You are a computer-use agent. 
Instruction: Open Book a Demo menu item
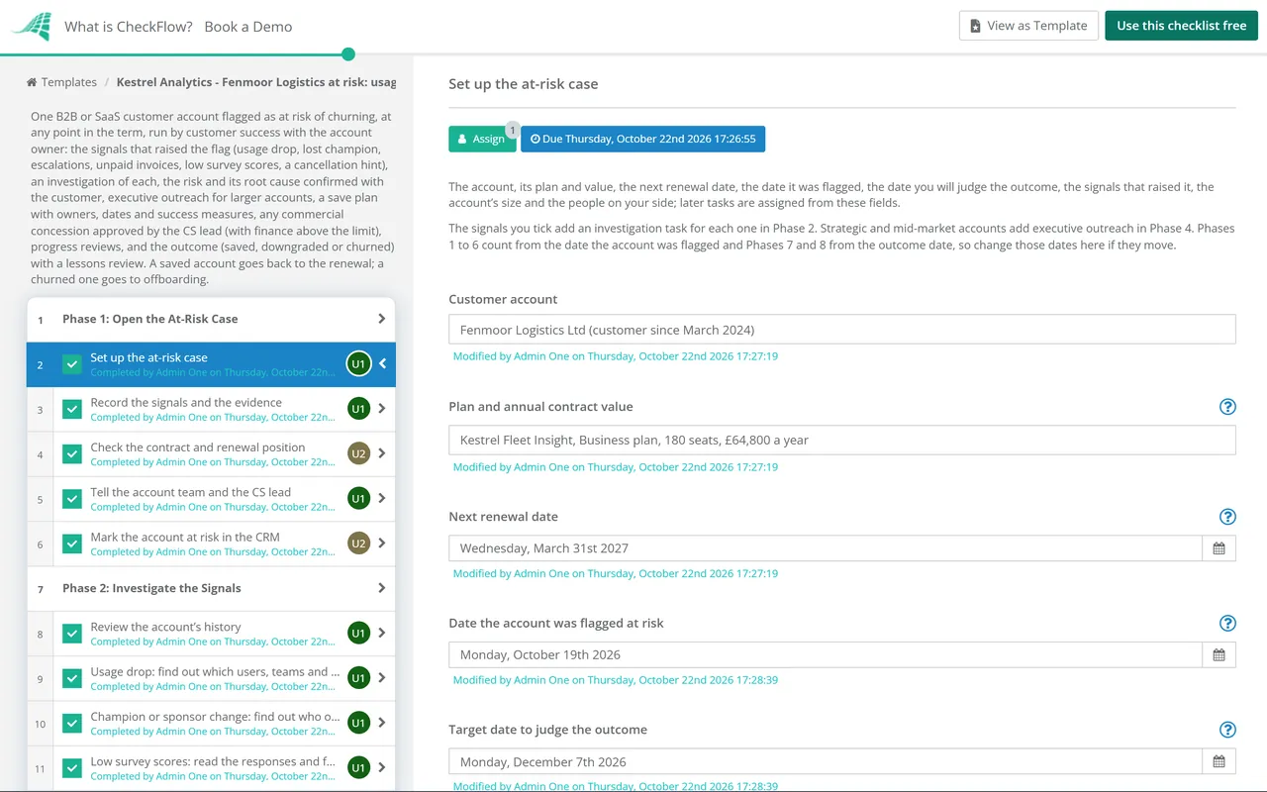[x=248, y=27]
